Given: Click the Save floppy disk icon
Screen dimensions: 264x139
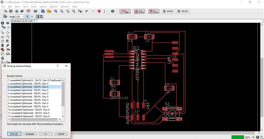Looking at the screenshot, I should pyautogui.click(x=11, y=11).
